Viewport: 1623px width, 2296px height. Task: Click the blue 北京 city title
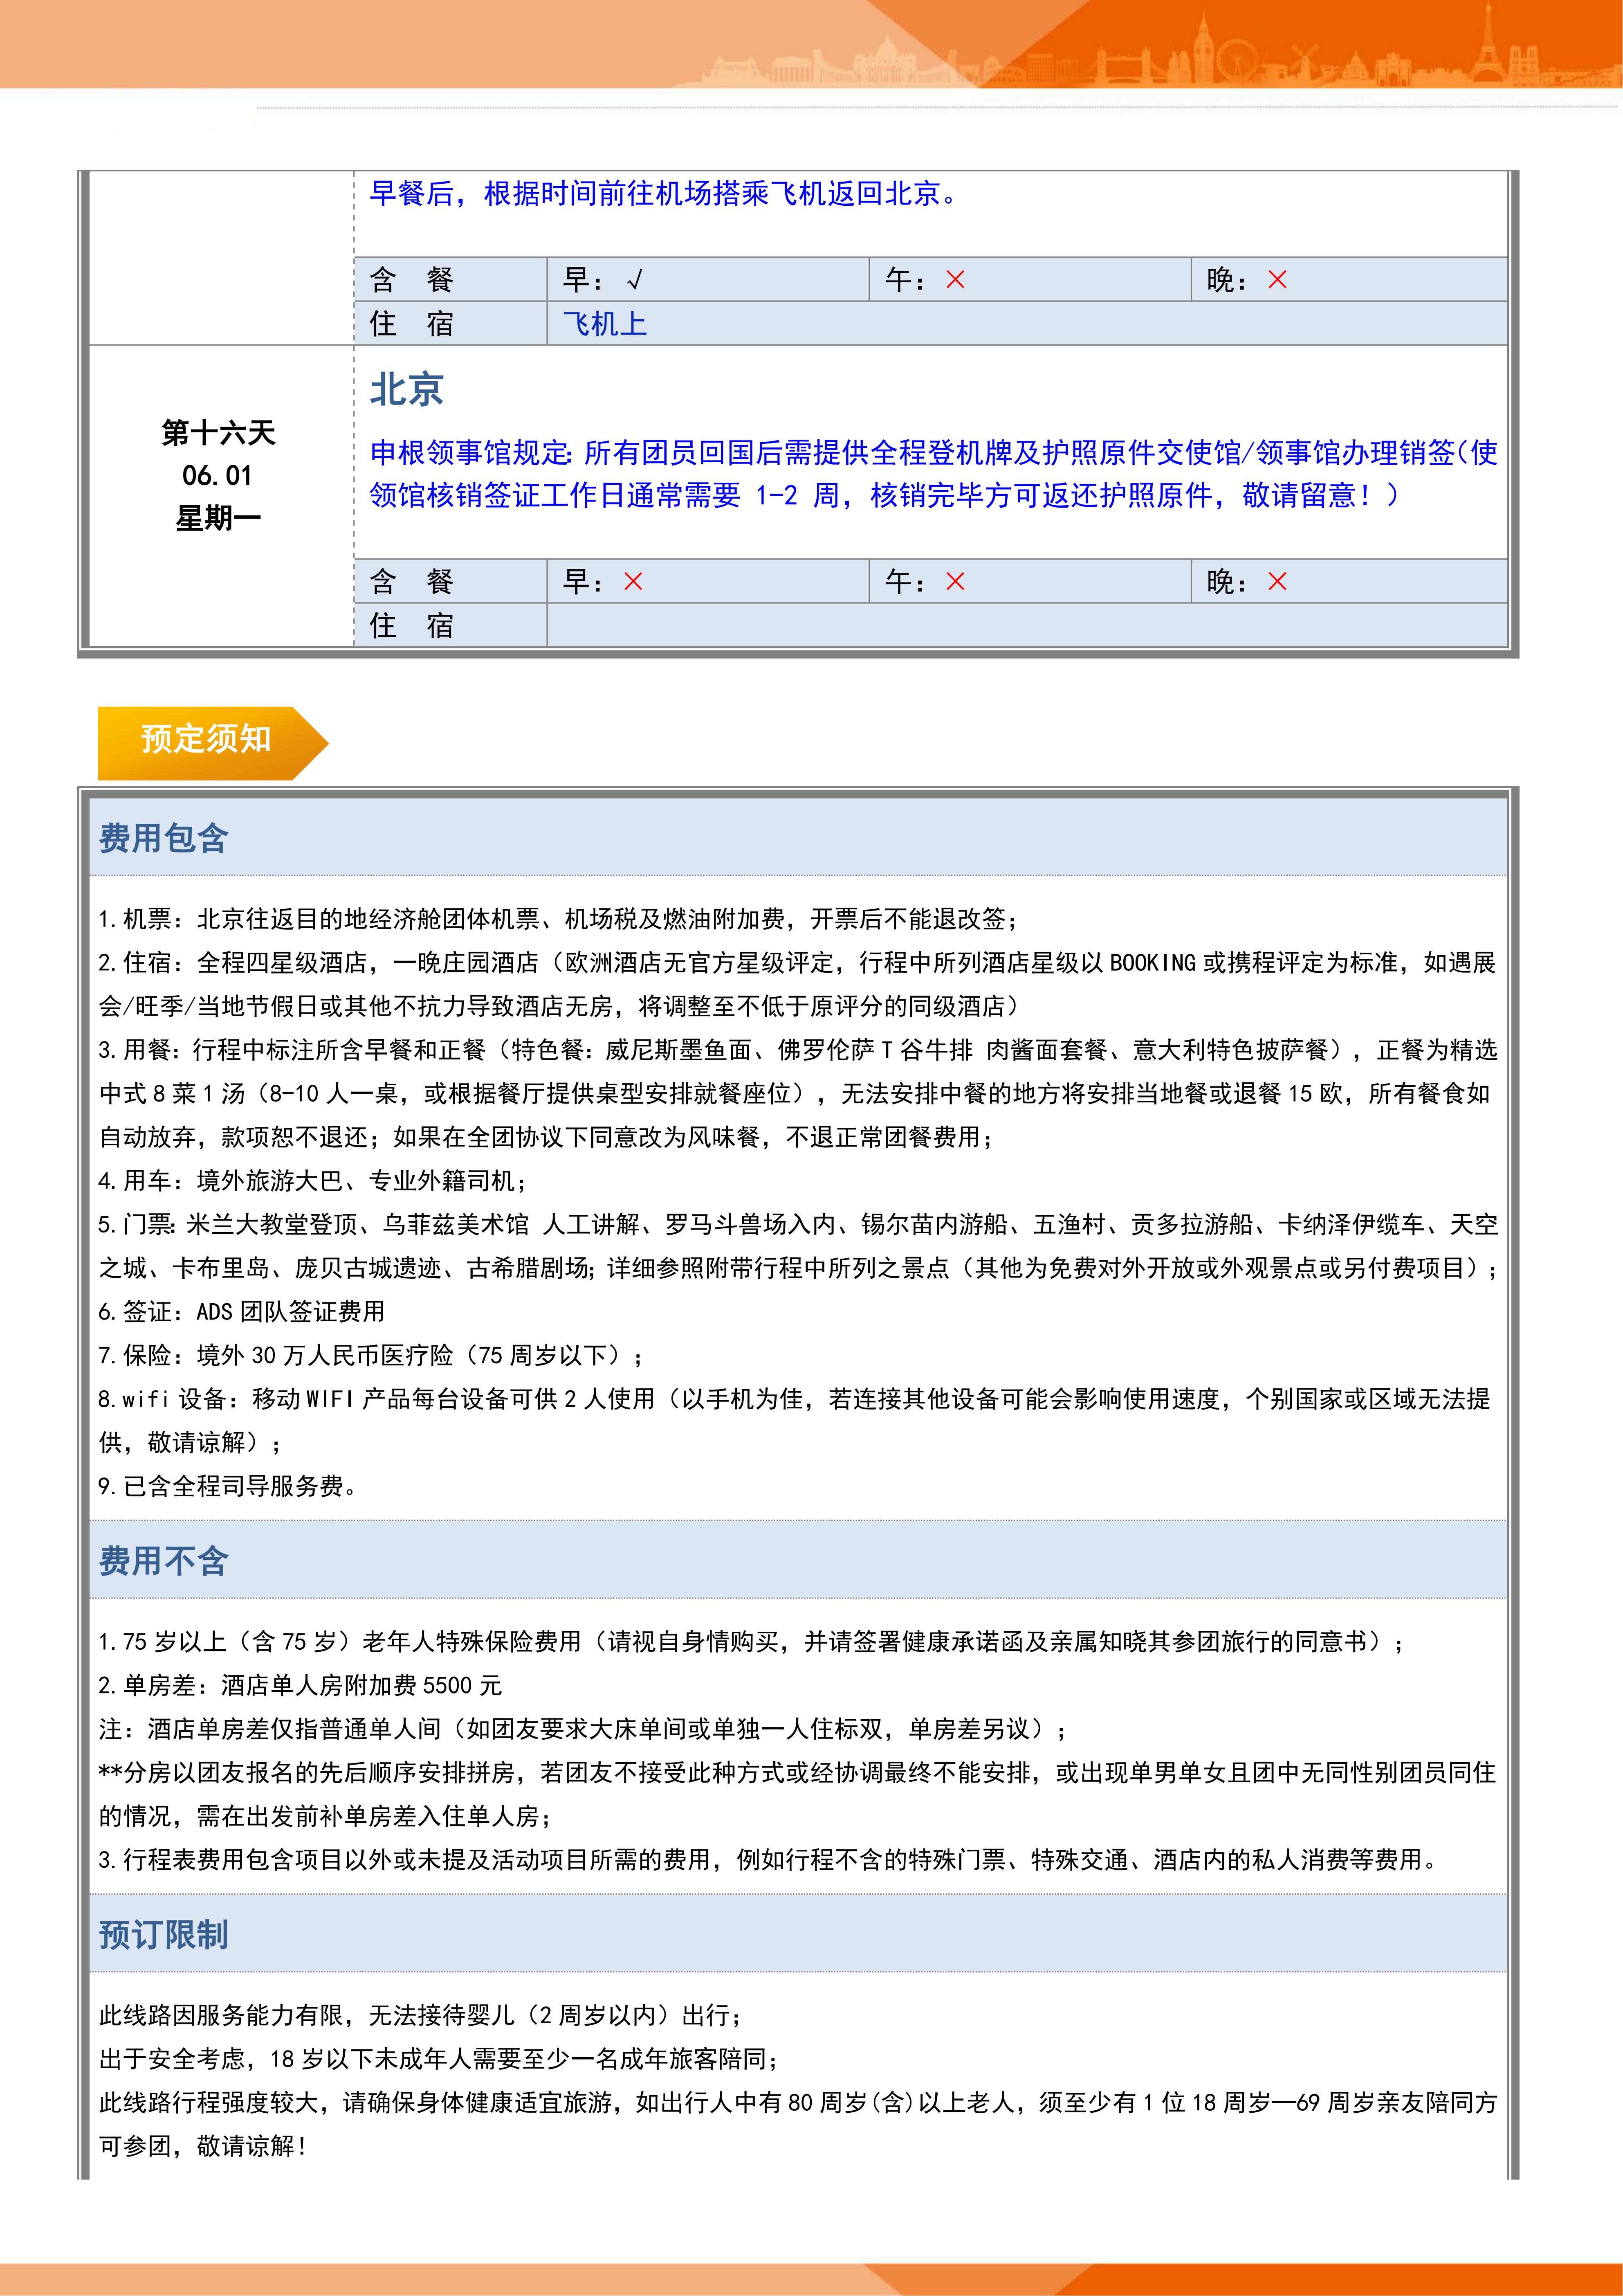[407, 390]
